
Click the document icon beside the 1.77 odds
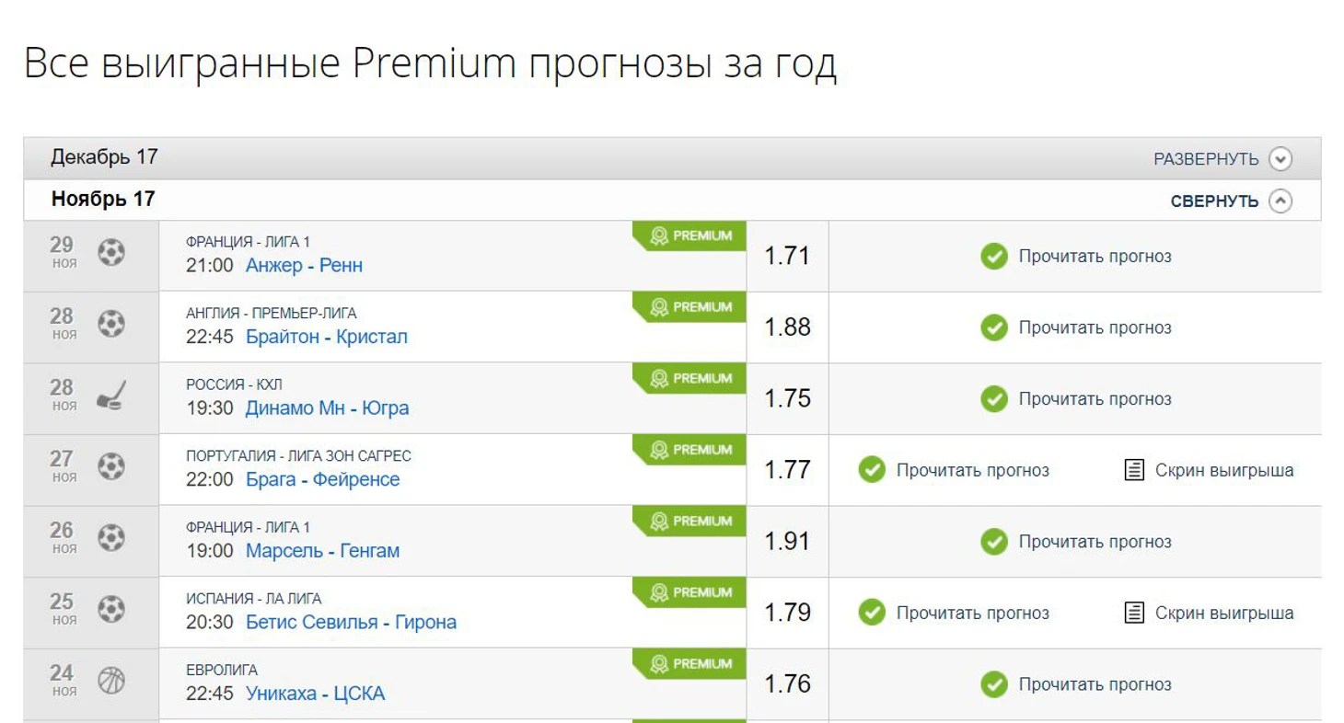[x=1135, y=470]
